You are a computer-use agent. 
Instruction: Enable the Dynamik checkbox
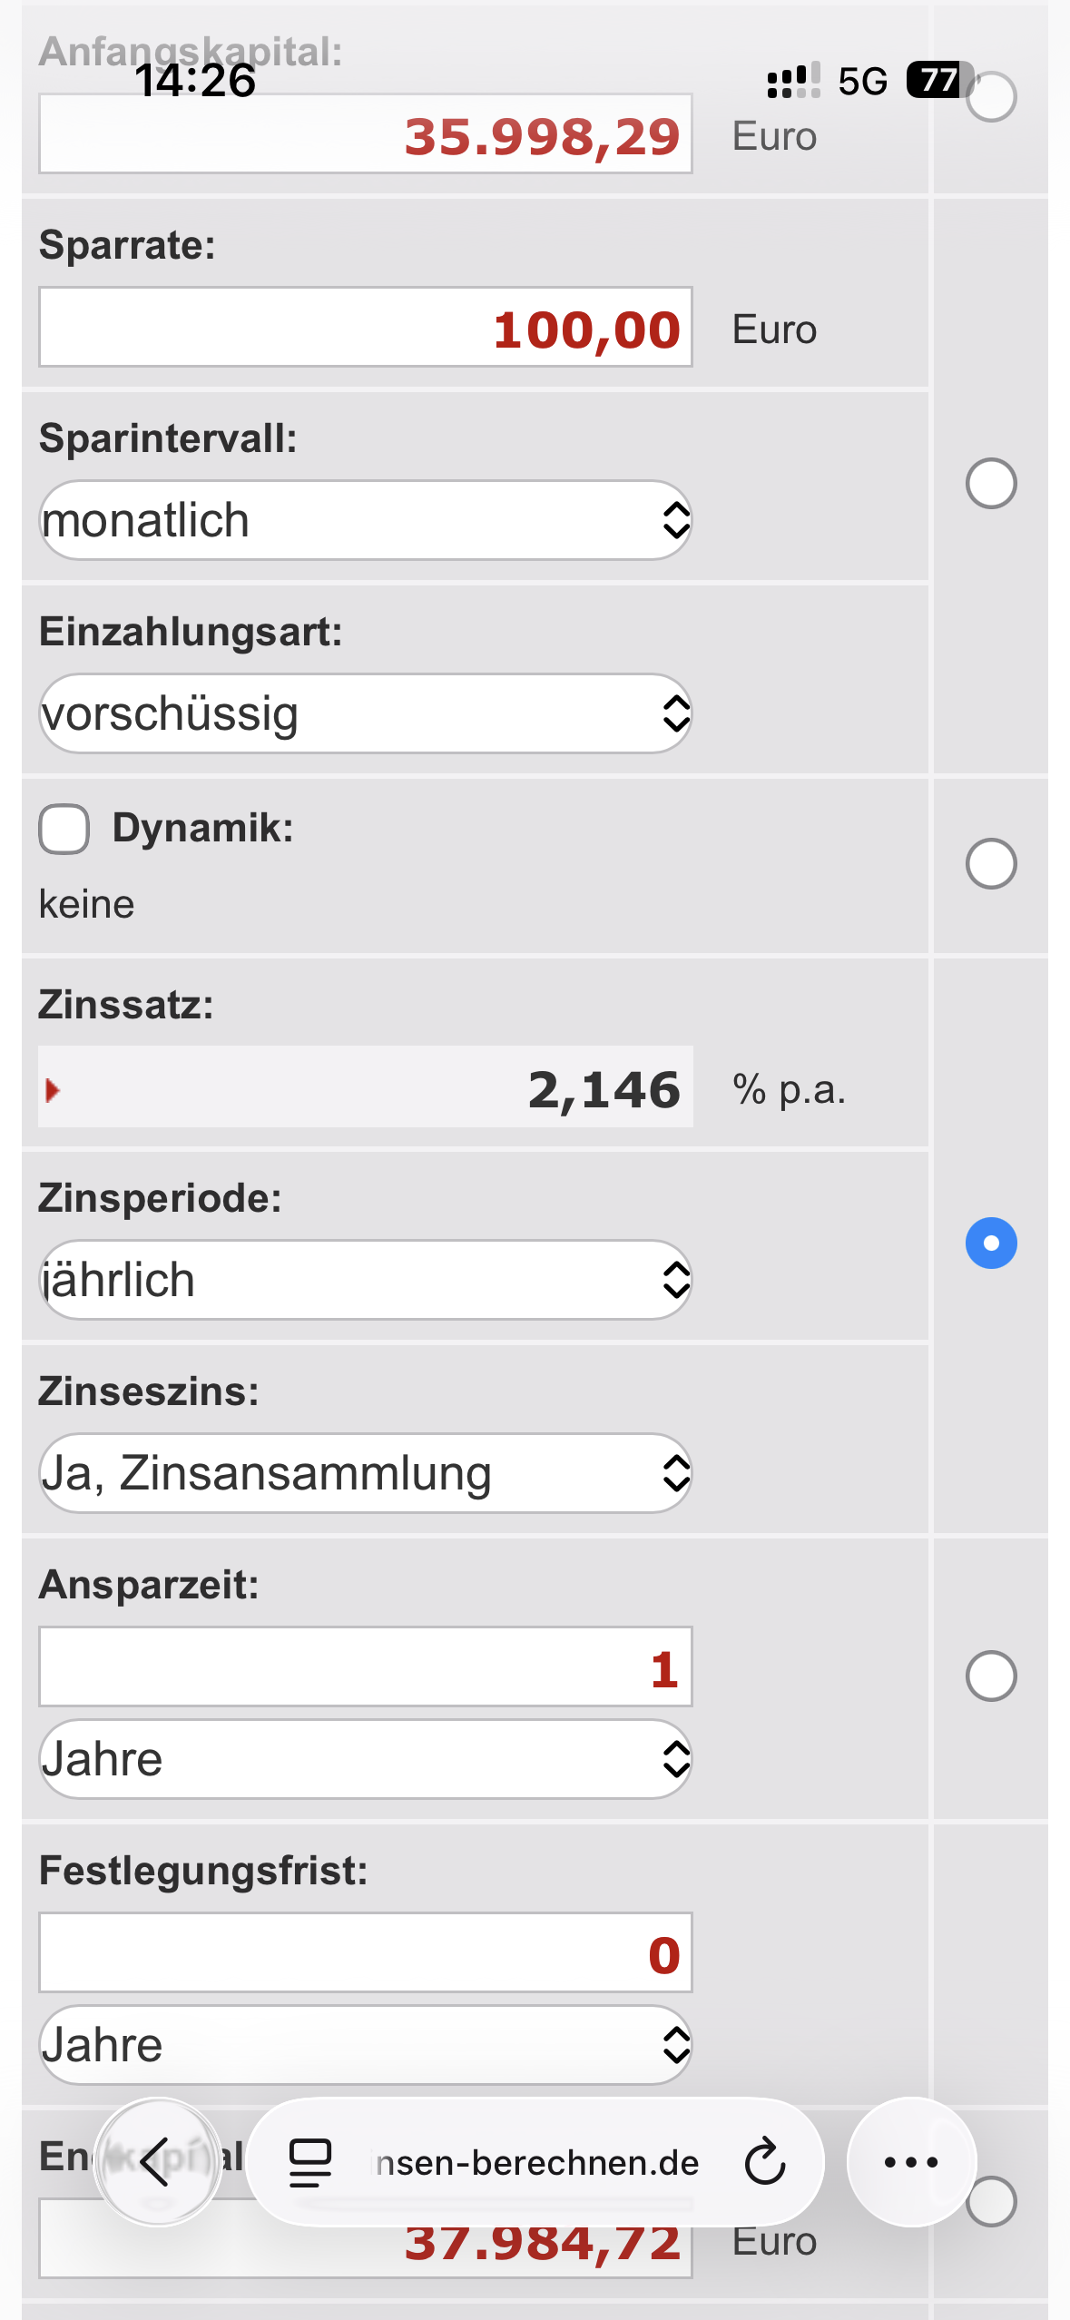[x=64, y=829]
